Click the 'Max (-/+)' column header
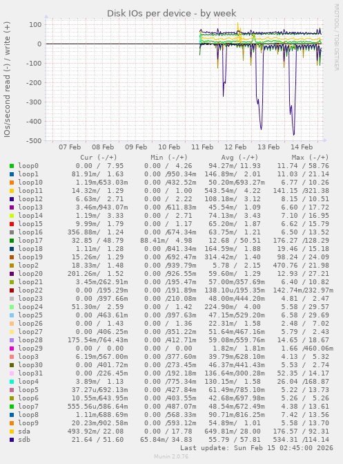This screenshot has height=464, width=343. point(310,158)
